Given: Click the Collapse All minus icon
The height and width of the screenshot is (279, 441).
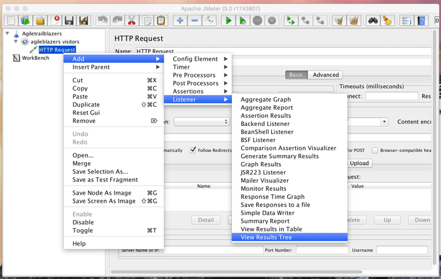Looking at the screenshot, I should pos(195,20).
